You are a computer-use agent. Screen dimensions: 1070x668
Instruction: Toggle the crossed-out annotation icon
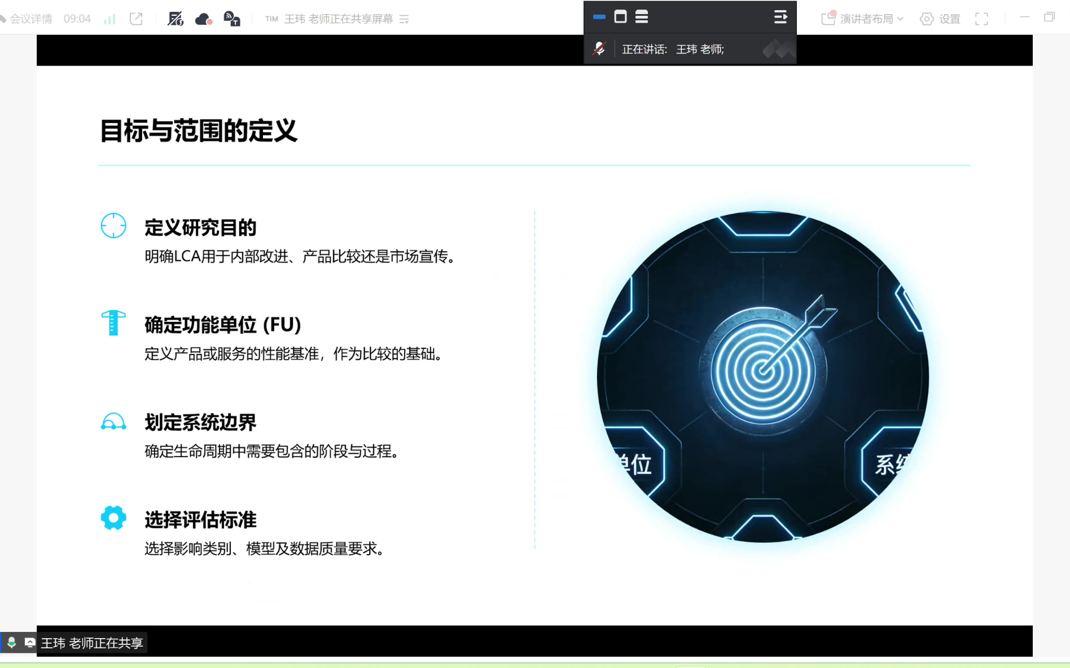tap(175, 19)
